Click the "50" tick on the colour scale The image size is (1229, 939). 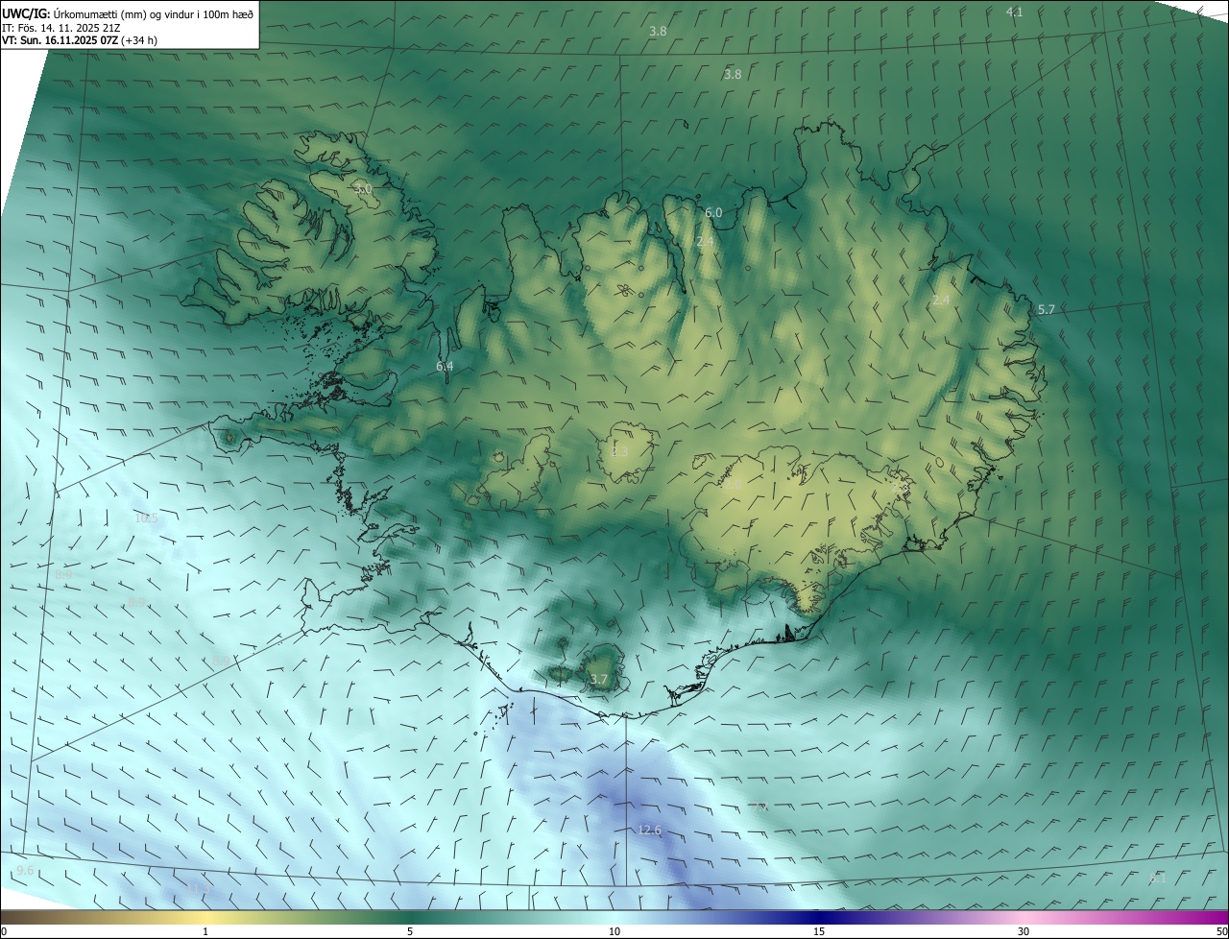[1220, 931]
